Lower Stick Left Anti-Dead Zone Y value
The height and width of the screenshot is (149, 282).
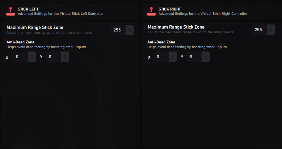pyautogui.click(x=64, y=59)
